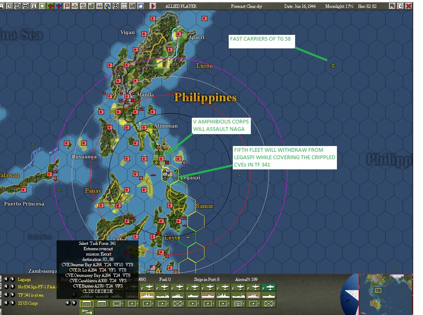The width and height of the screenshot is (423, 315).
Task: Click the No.834 Sqn-FF-1 FAA link
Action: [38, 287]
